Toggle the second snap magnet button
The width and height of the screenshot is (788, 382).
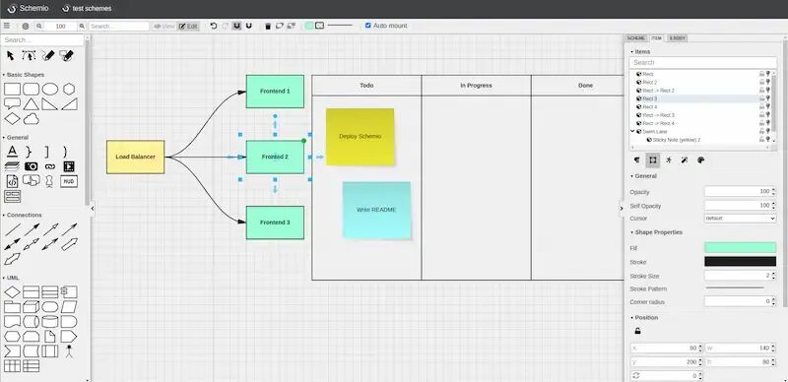(249, 26)
